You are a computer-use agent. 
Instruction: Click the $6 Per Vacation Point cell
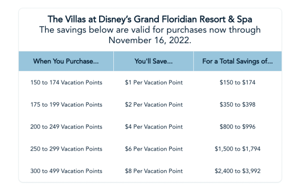pos(154,149)
